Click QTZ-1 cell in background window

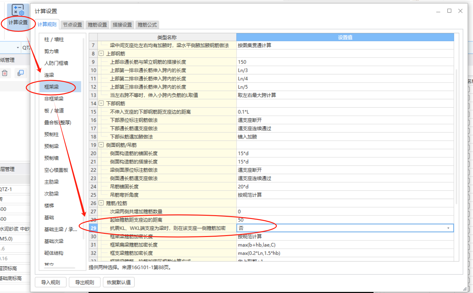tap(15, 189)
